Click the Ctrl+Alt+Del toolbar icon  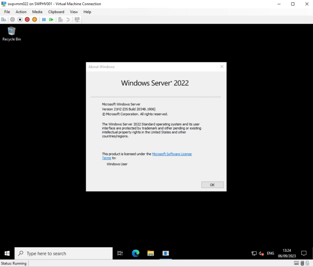click(x=4, y=20)
